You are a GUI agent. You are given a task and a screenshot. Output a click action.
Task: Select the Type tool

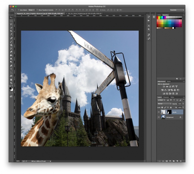(x=11, y=69)
